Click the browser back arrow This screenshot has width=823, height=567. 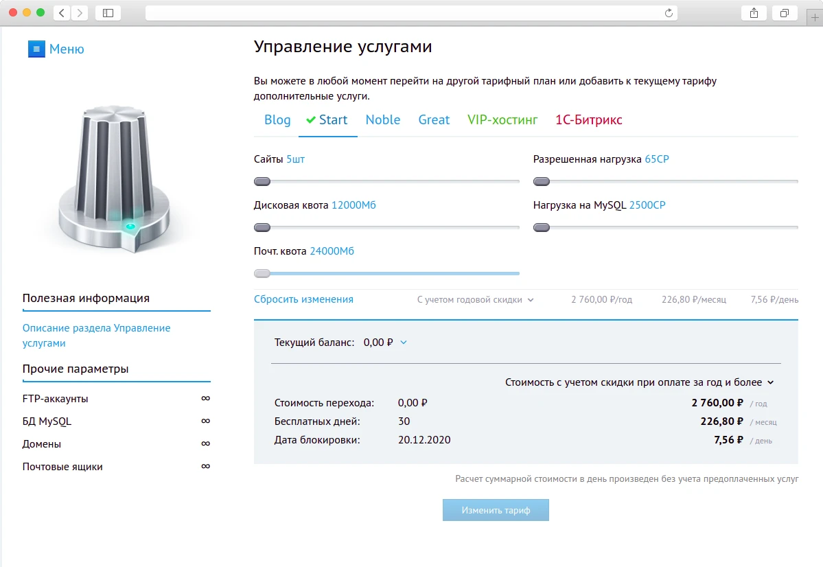(x=60, y=12)
